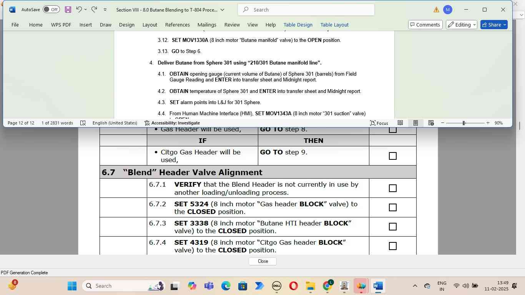Click the 90% zoom level value
The image size is (525, 295).
[x=498, y=123]
